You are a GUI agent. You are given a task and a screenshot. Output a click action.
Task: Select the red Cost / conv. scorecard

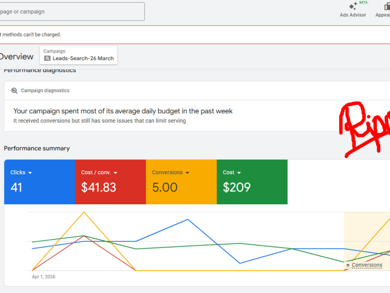[110, 182]
